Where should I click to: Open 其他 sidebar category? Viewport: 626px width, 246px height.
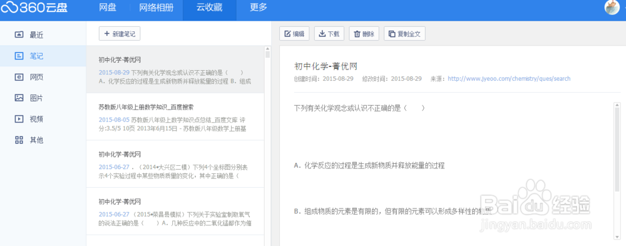pyautogui.click(x=43, y=140)
